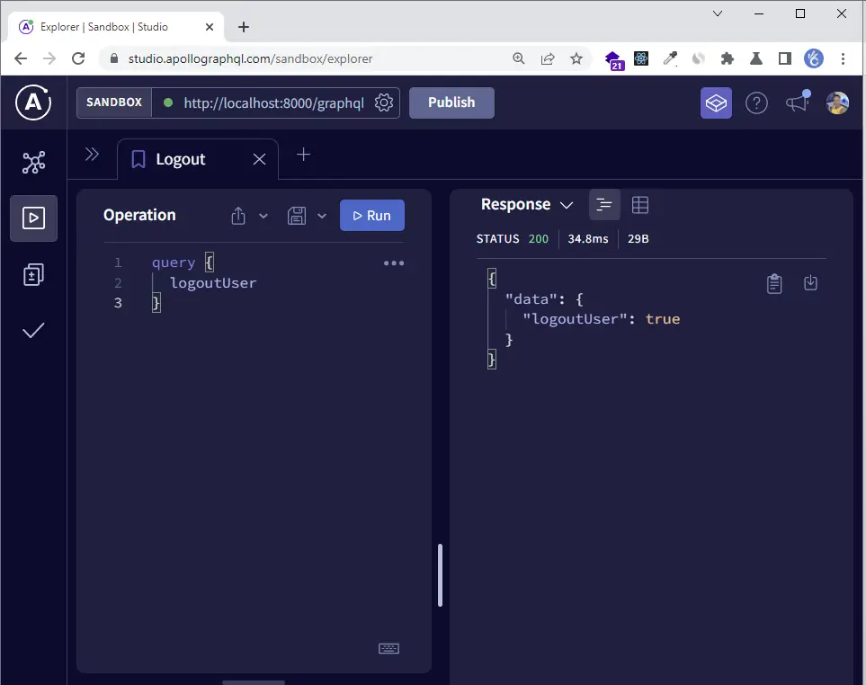Expand the Response dropdown
Viewport: 866px width, 685px height.
[567, 204]
